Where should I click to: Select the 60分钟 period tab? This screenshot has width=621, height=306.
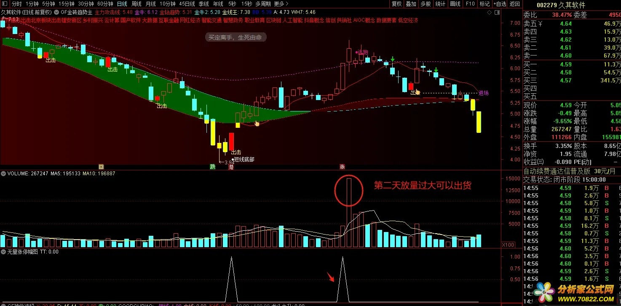[105, 4]
